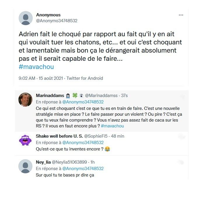213x199 pixels.
Task: Click the 9:02 AM · 15 août 2021 timestamp
Action: [41, 78]
